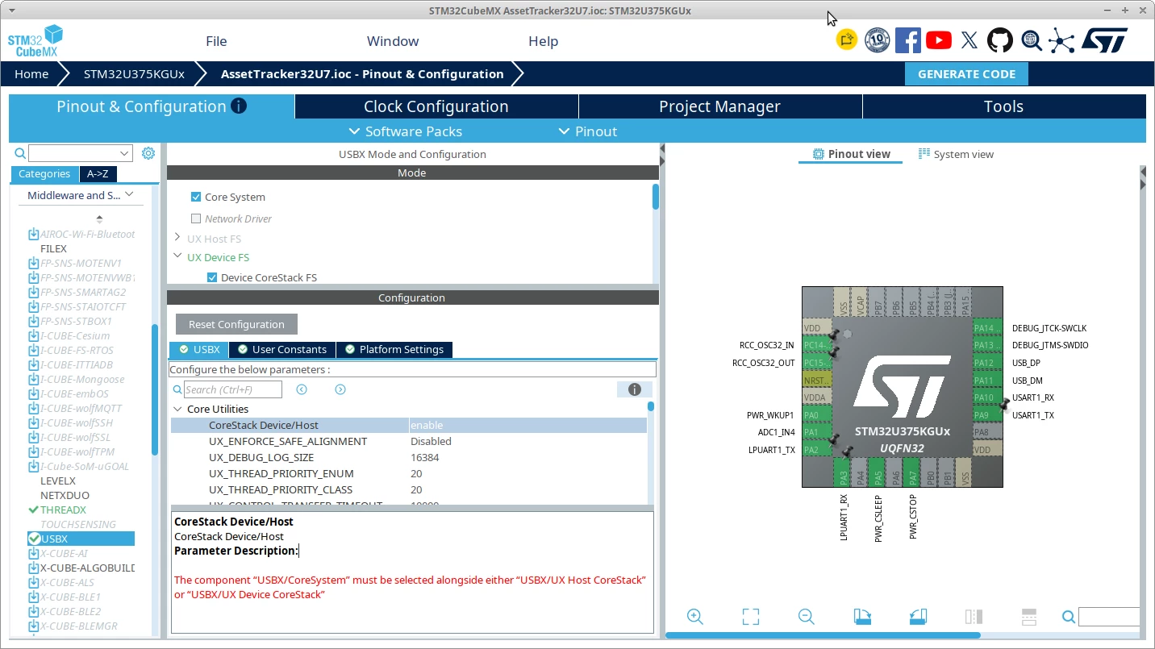This screenshot has height=649, width=1155.
Task: Toggle the Network Driver checkbox
Action: point(195,218)
